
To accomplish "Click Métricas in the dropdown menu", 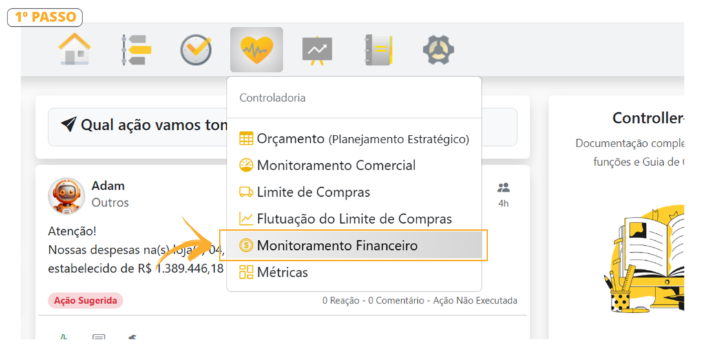I will pyautogui.click(x=282, y=272).
